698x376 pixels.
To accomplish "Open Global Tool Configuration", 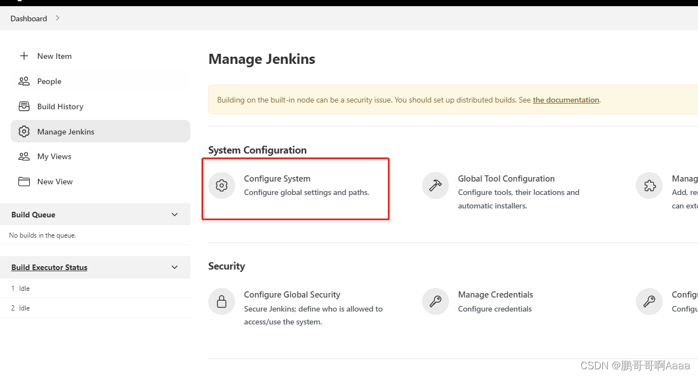I will click(506, 178).
